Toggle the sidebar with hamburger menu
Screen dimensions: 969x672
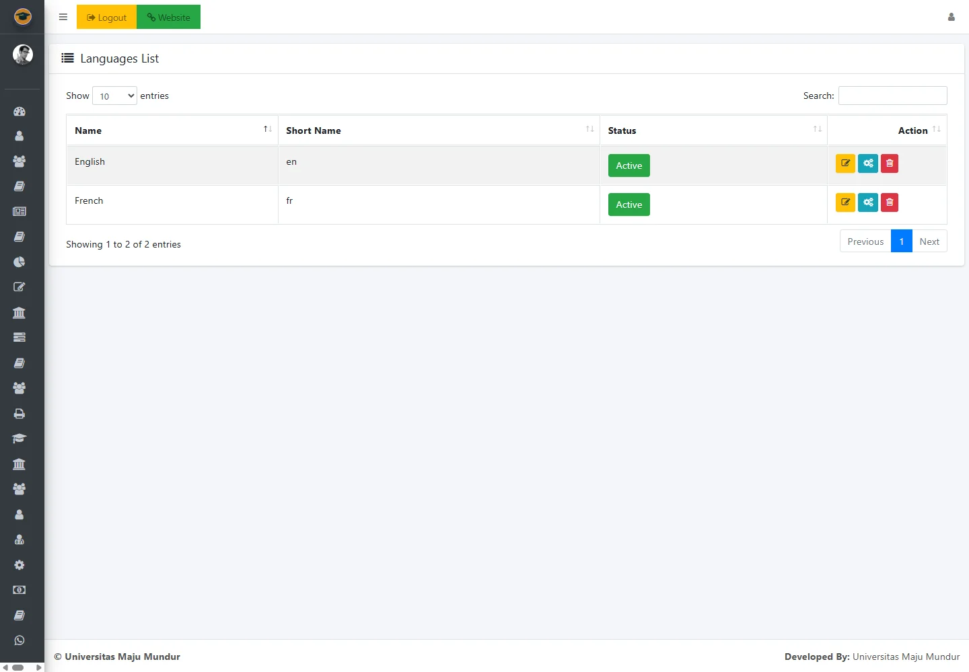coord(63,17)
